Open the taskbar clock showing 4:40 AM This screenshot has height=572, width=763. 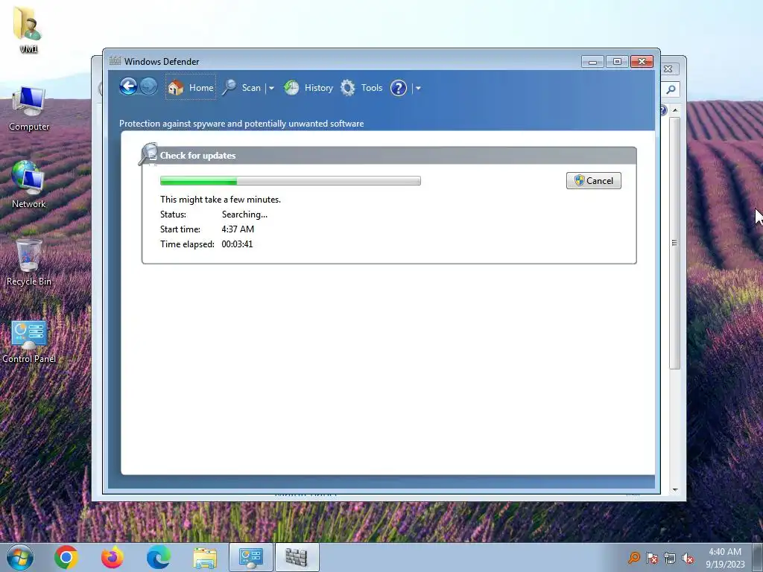tap(725, 558)
